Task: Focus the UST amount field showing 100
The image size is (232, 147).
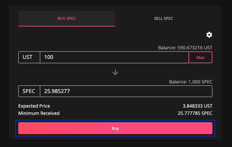Action: pos(114,57)
